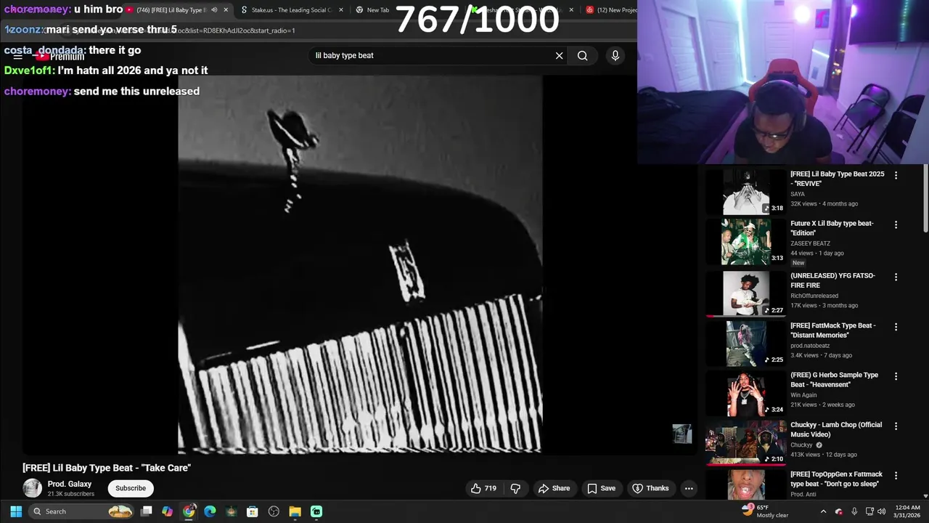Click the YouTube search magnifier button
This screenshot has width=929, height=523.
click(582, 55)
